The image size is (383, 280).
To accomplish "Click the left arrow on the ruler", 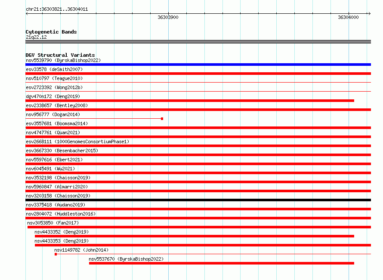I will click(27, 13).
